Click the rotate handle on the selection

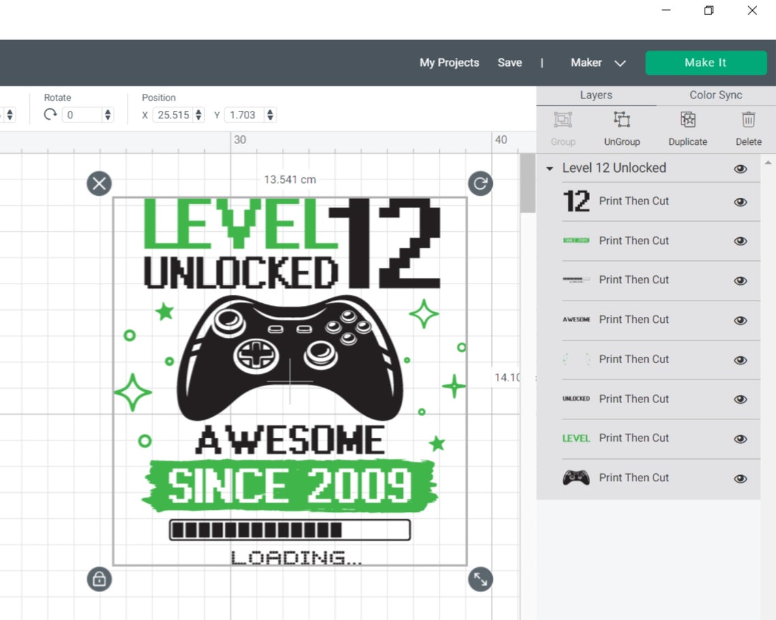click(x=480, y=184)
